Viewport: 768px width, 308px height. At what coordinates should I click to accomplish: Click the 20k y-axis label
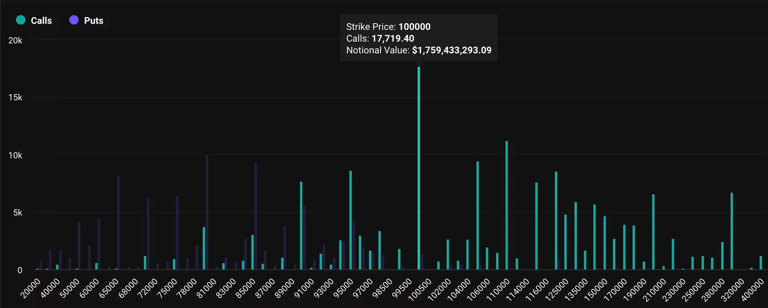pos(15,41)
